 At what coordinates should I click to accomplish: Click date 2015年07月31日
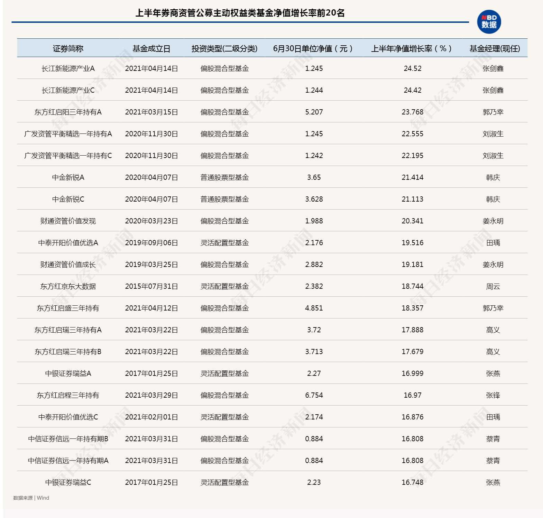click(x=151, y=286)
